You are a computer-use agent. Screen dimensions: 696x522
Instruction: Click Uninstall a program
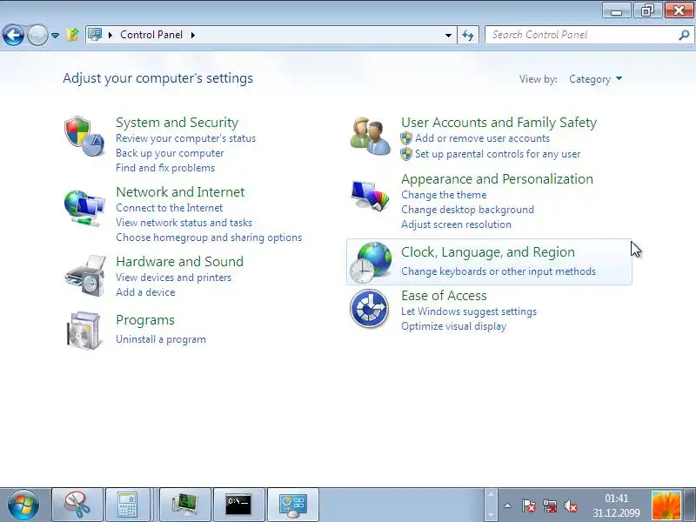tap(161, 339)
